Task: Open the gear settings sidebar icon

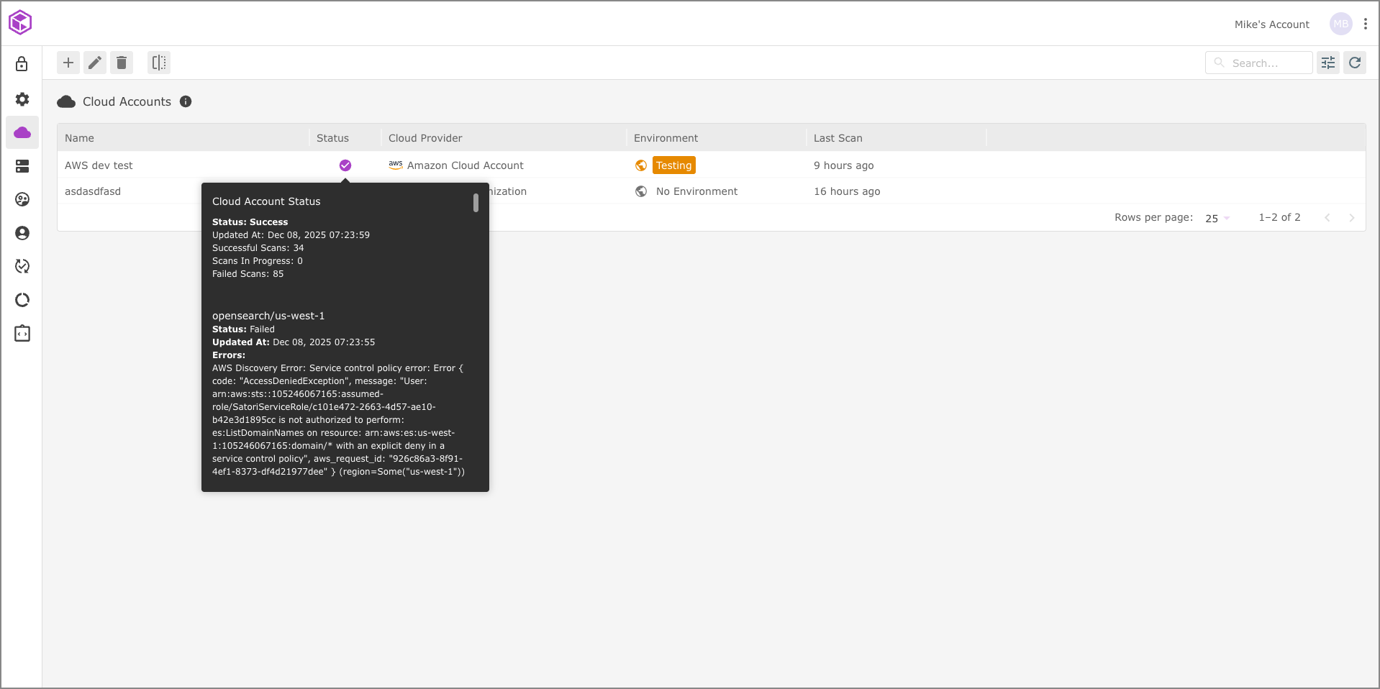Action: [x=22, y=99]
